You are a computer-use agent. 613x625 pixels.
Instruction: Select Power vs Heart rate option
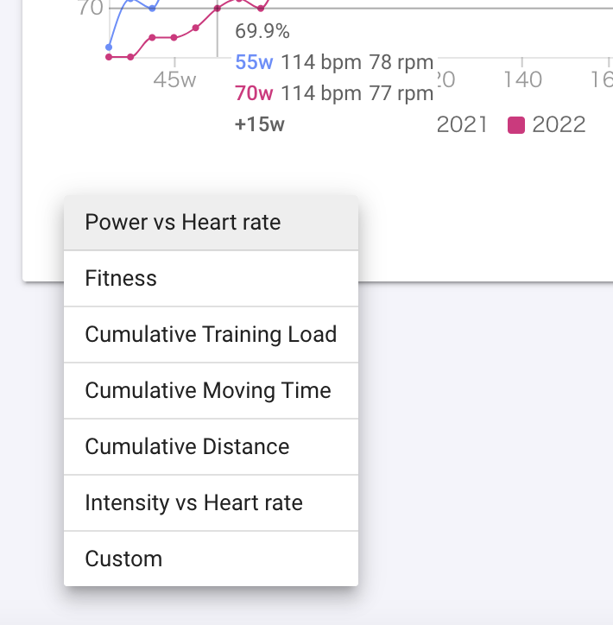coord(183,223)
